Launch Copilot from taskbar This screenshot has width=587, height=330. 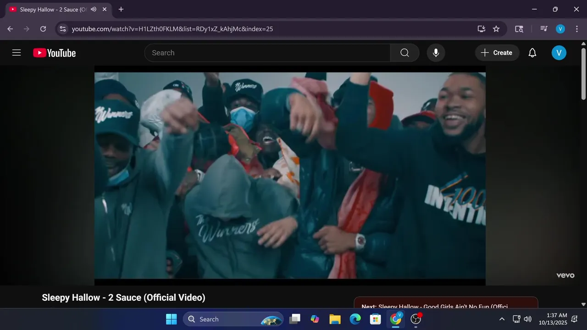click(315, 319)
